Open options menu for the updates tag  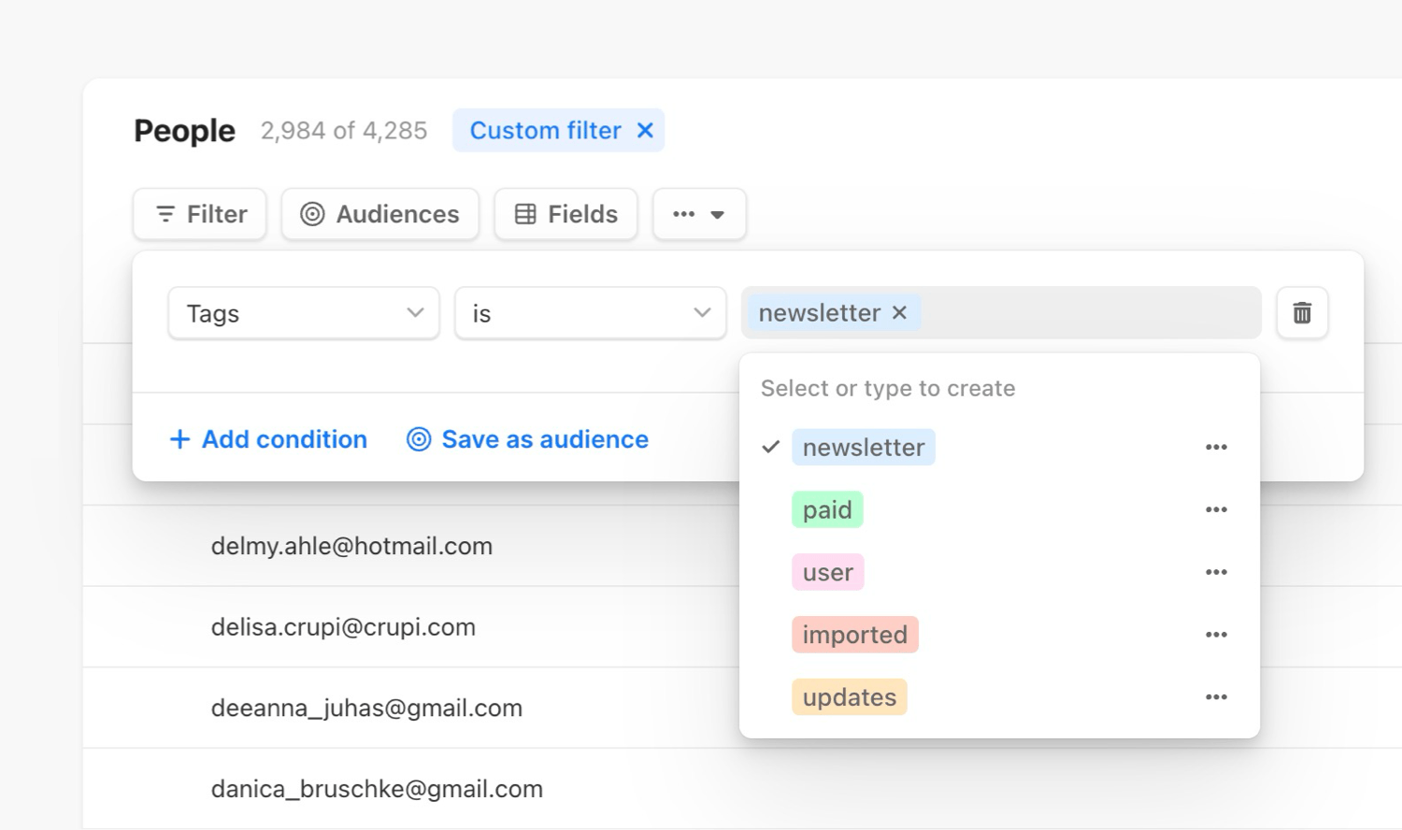pyautogui.click(x=1216, y=697)
